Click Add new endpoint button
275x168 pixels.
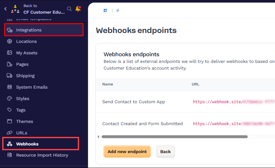click(127, 151)
